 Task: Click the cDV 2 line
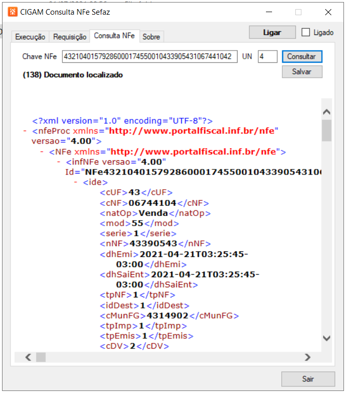tap(134, 346)
